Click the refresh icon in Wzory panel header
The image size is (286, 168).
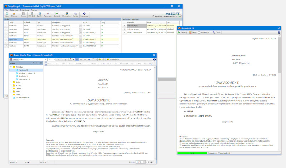point(41,63)
